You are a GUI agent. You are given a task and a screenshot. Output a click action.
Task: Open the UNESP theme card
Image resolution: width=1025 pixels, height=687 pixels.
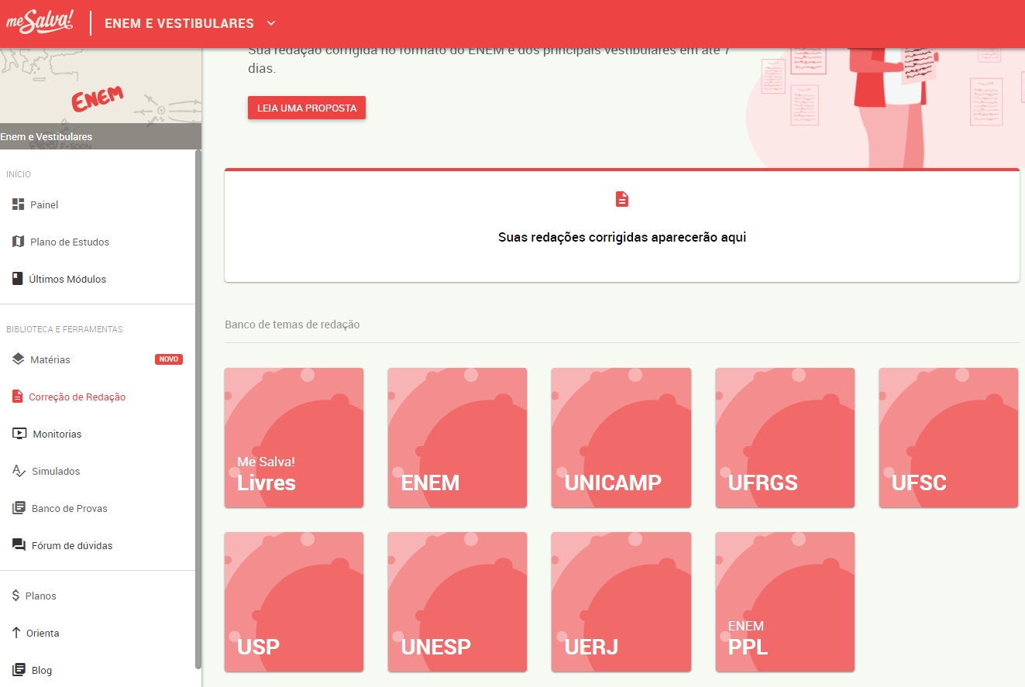[x=457, y=602]
